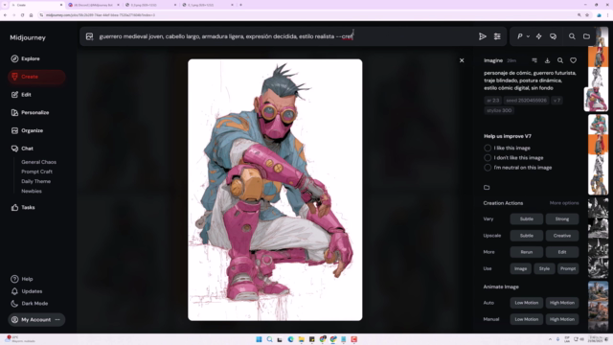Add image to prompt via image icon

89,36
